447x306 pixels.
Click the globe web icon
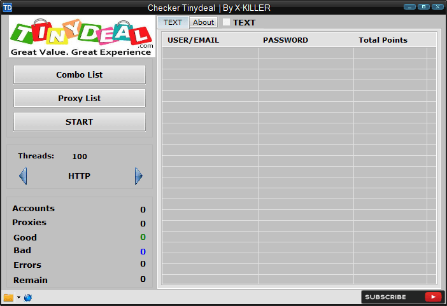point(28,298)
